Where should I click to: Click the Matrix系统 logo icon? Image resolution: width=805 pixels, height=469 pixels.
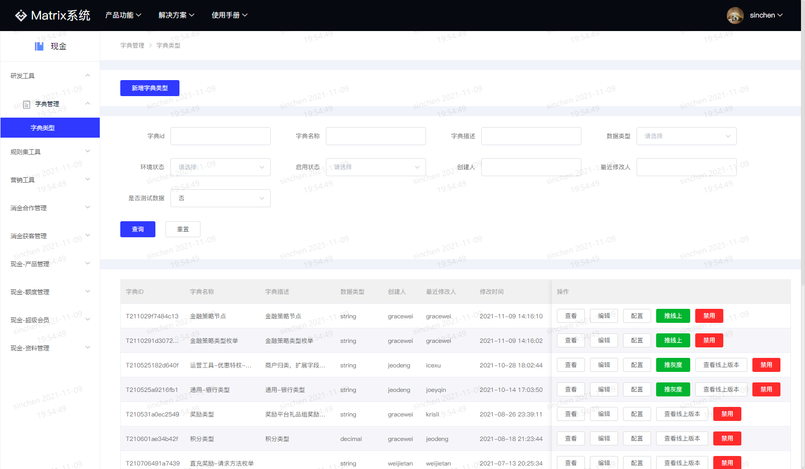tap(21, 16)
